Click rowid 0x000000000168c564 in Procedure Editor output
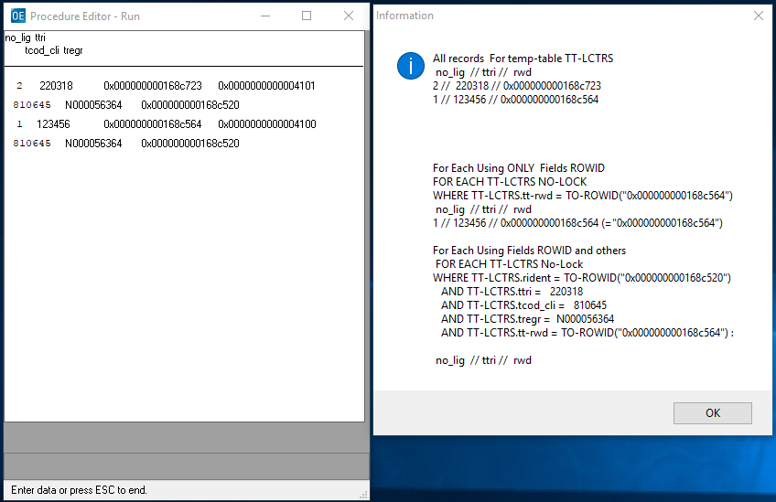This screenshot has width=776, height=502. (x=153, y=124)
